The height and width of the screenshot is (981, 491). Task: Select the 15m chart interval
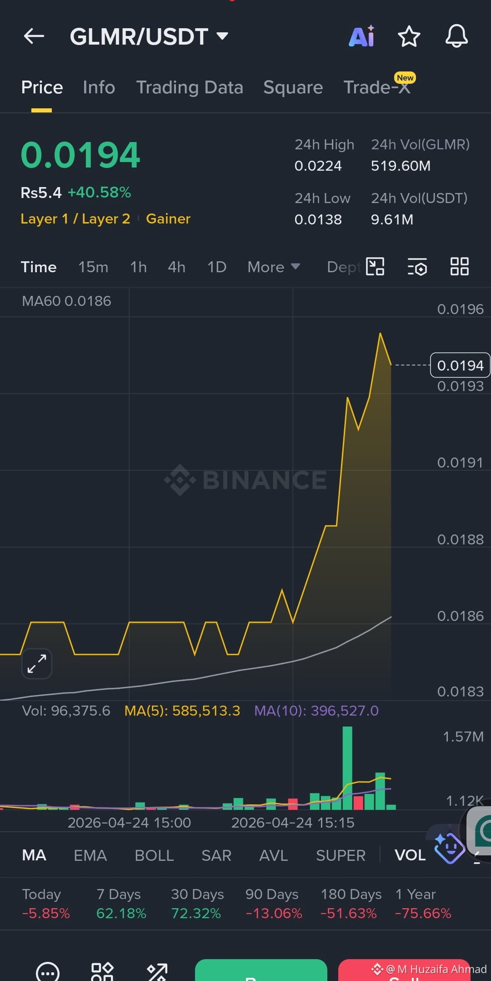[x=93, y=267]
